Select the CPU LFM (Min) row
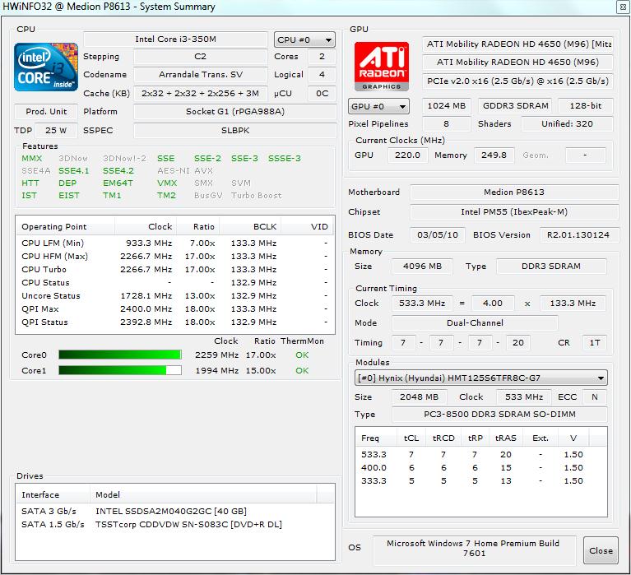 [175, 243]
